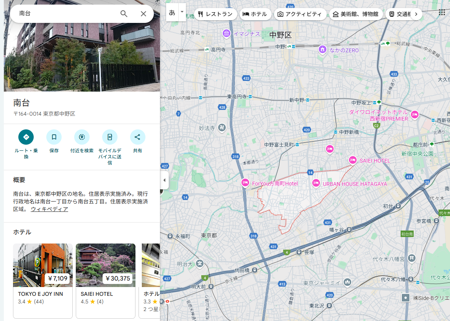Expand the input method dropdown arrow
Screen dimensions: 450x321
(182, 12)
